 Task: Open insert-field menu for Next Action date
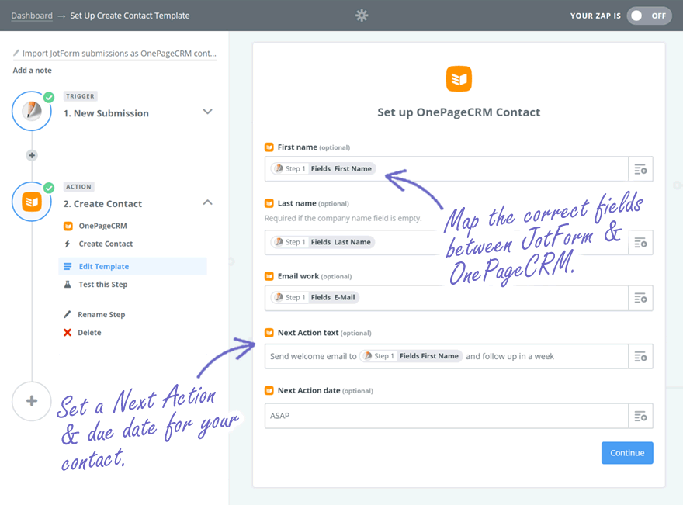click(x=640, y=417)
